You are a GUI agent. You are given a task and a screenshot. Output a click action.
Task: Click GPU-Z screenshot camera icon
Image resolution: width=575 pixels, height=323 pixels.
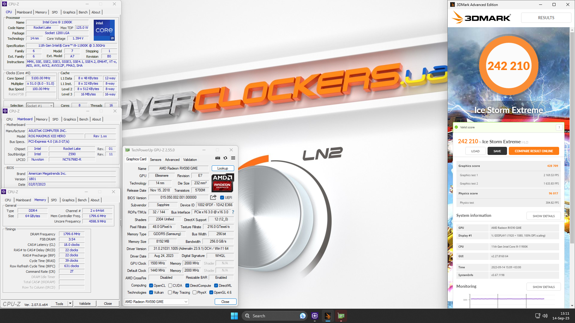point(218,158)
